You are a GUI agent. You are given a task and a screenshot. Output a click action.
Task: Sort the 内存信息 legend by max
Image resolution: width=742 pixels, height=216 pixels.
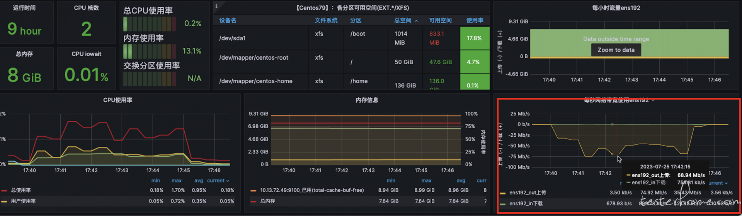click(426, 181)
